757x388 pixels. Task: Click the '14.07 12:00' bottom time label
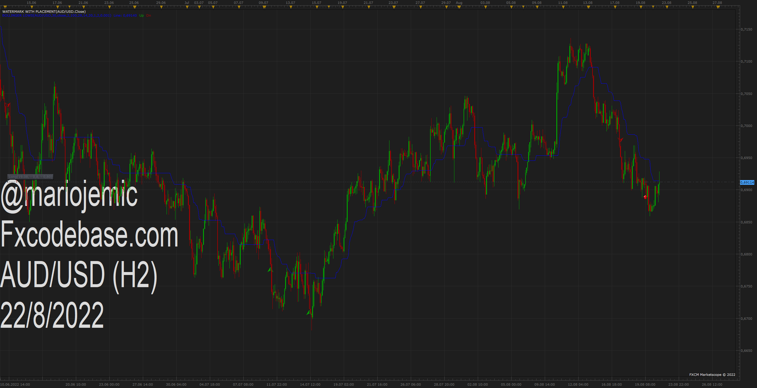(x=310, y=384)
